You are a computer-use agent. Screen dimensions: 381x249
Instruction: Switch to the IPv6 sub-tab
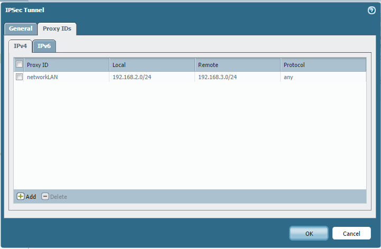(44, 46)
